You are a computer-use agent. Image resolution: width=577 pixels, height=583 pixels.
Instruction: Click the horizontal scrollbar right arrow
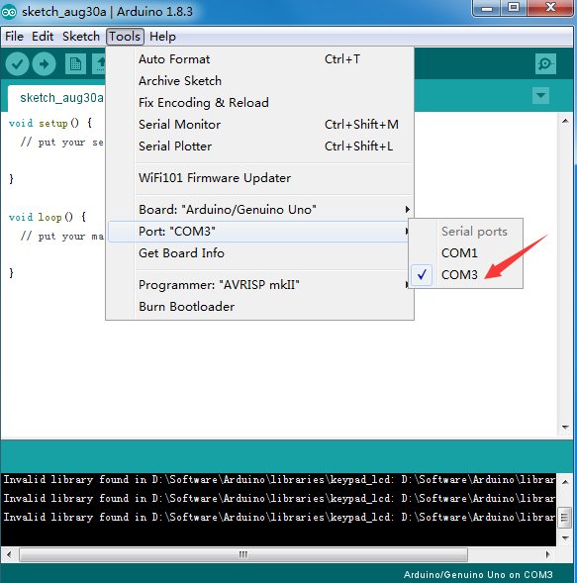[548, 554]
